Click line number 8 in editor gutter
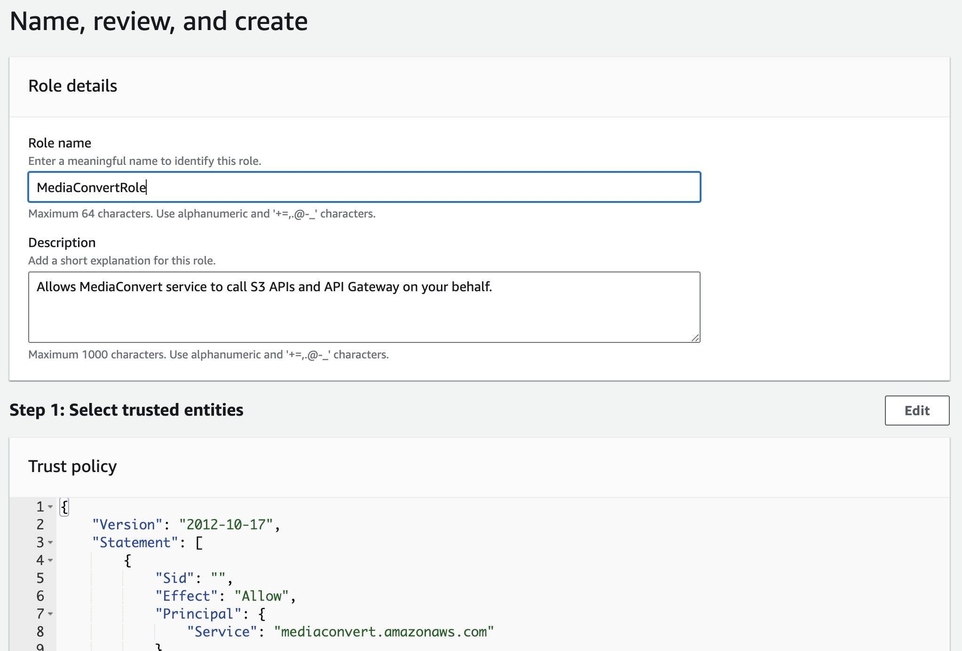962x651 pixels. (x=40, y=632)
